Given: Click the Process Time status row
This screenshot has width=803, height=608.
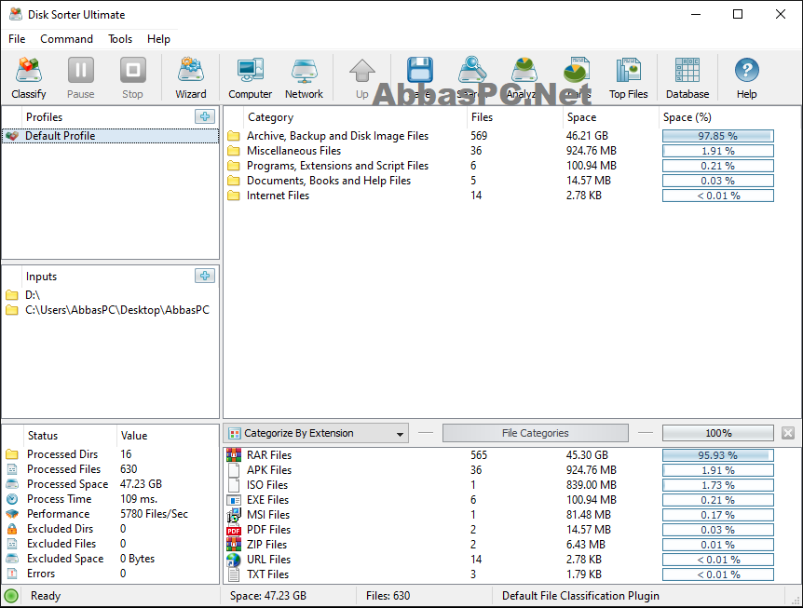Looking at the screenshot, I should [x=111, y=499].
